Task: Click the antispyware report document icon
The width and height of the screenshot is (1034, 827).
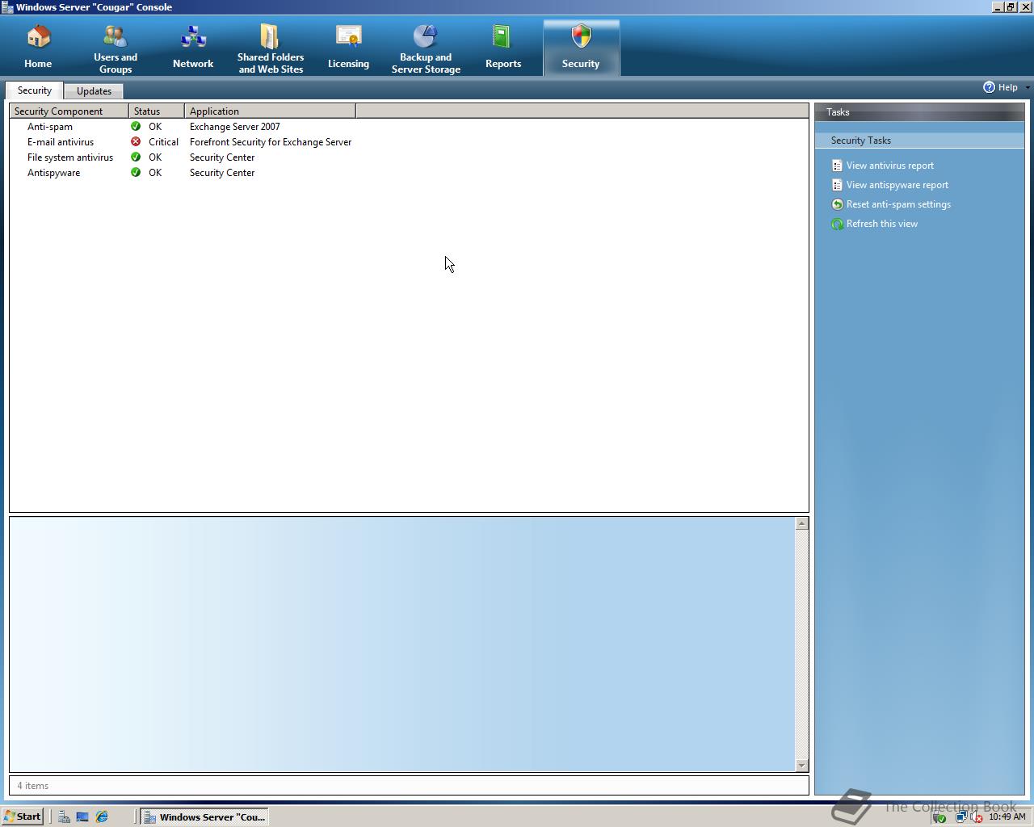Action: coord(837,185)
